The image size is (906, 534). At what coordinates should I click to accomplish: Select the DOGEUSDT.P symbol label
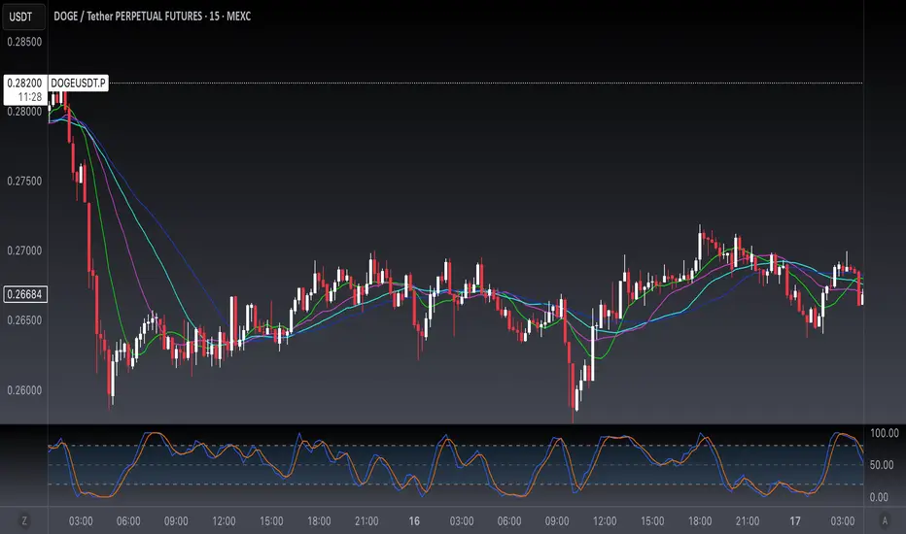click(78, 83)
